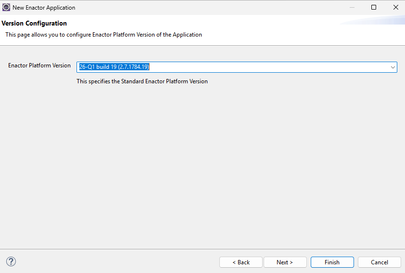Close the New Enactor Application dialog

[x=395, y=7]
